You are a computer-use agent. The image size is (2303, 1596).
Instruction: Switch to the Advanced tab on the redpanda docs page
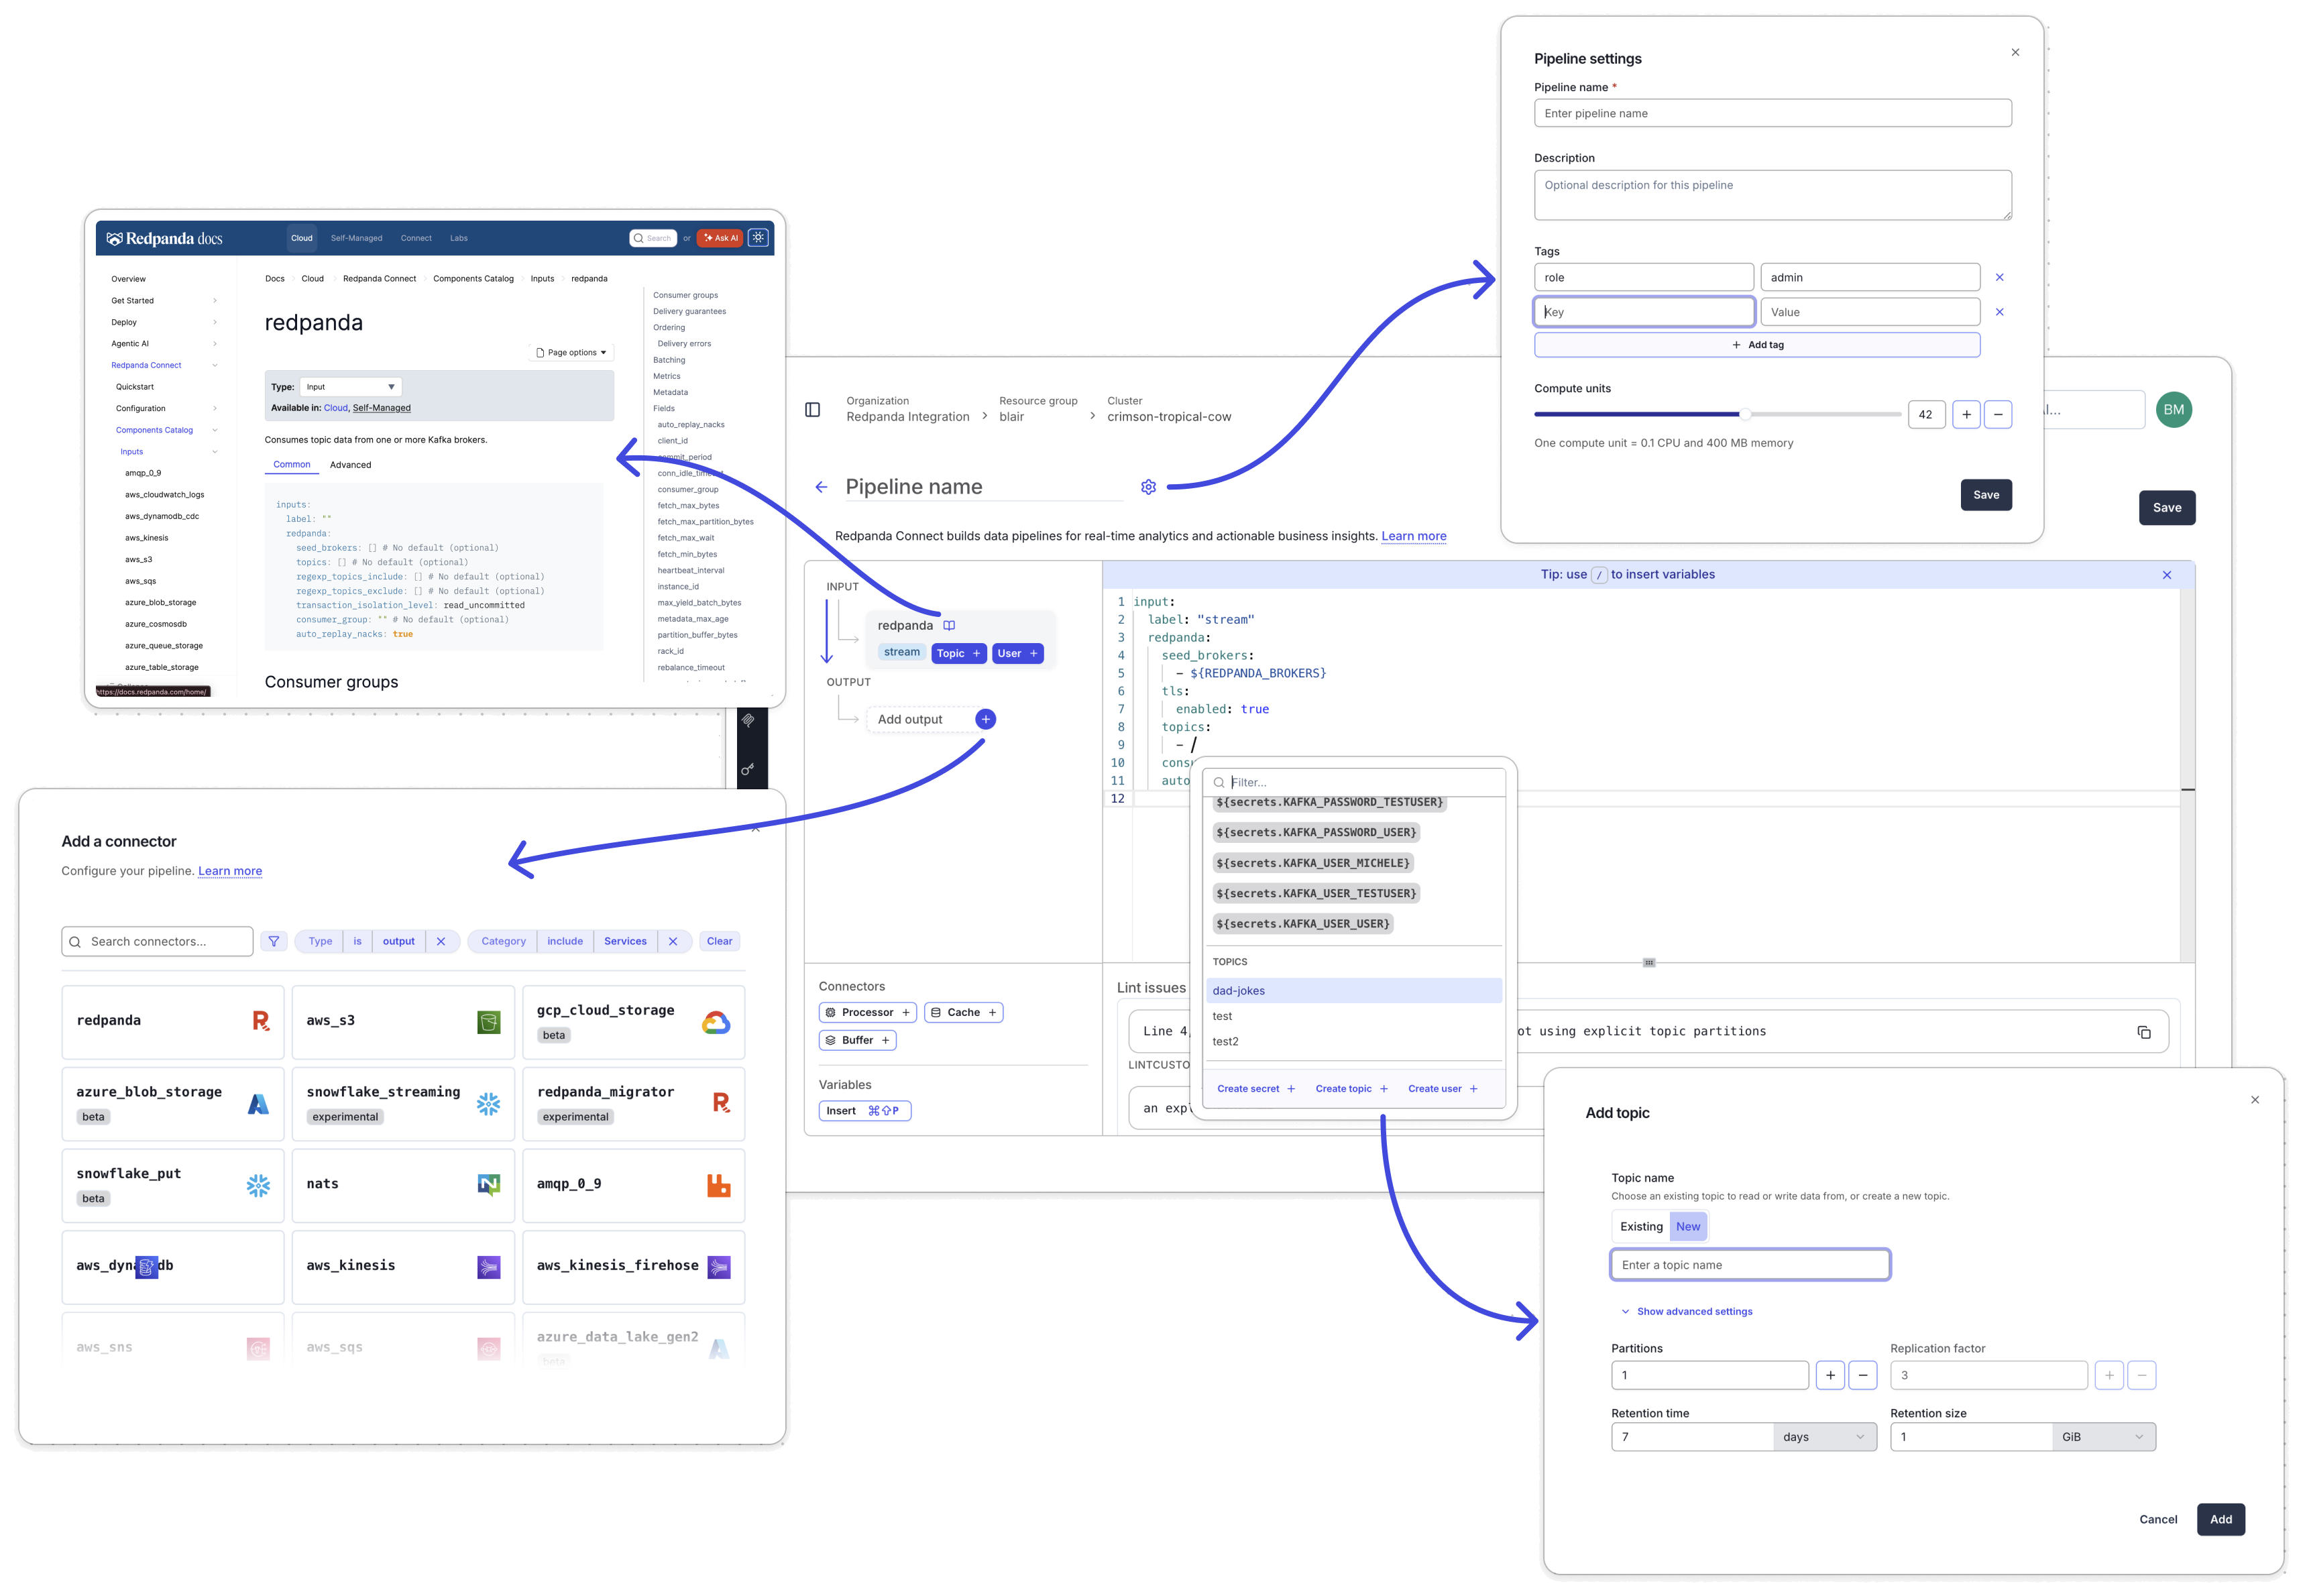click(350, 464)
